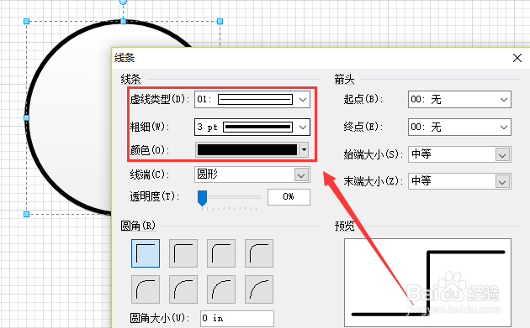The image size is (530, 328).
Task: Open the arrow end (终点) dropdown
Action: point(459,127)
